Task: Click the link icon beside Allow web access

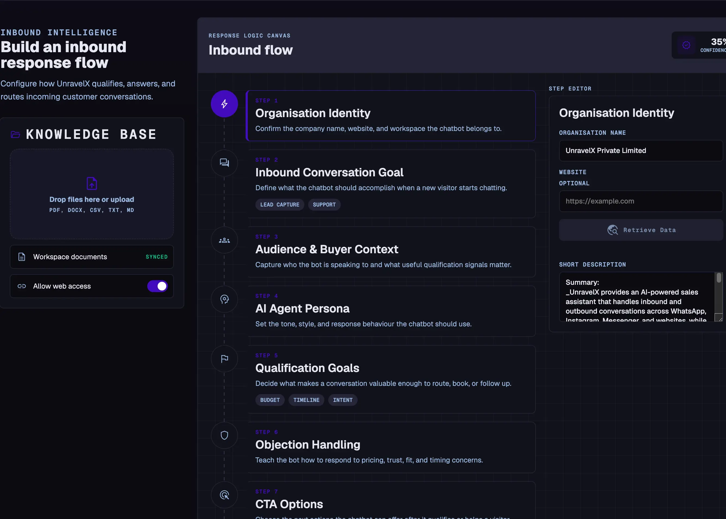Action: (x=22, y=286)
